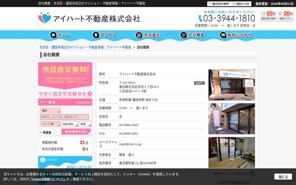The image size is (296, 185).
Task: Click the 閉じる button on cookie banner
Action: 283,177
